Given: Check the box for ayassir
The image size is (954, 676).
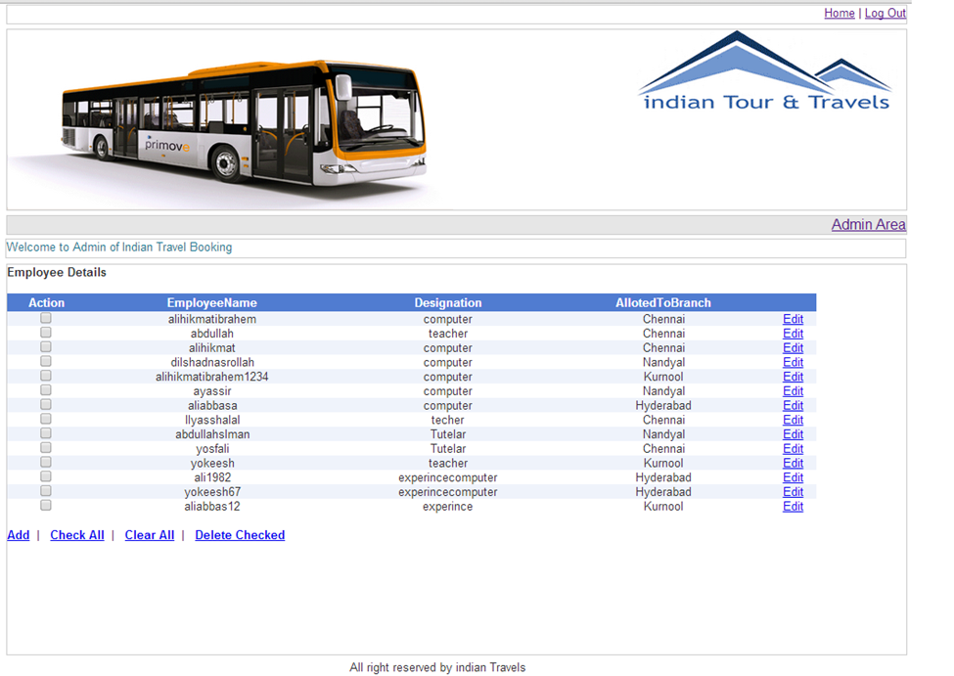Looking at the screenshot, I should tap(45, 389).
